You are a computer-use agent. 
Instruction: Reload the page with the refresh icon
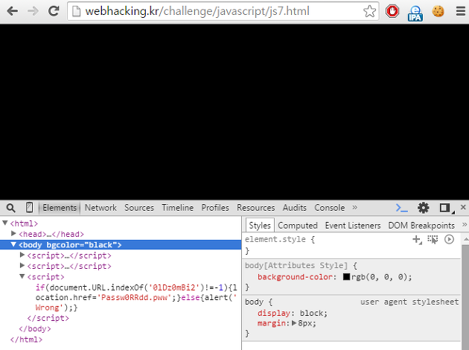pos(54,11)
